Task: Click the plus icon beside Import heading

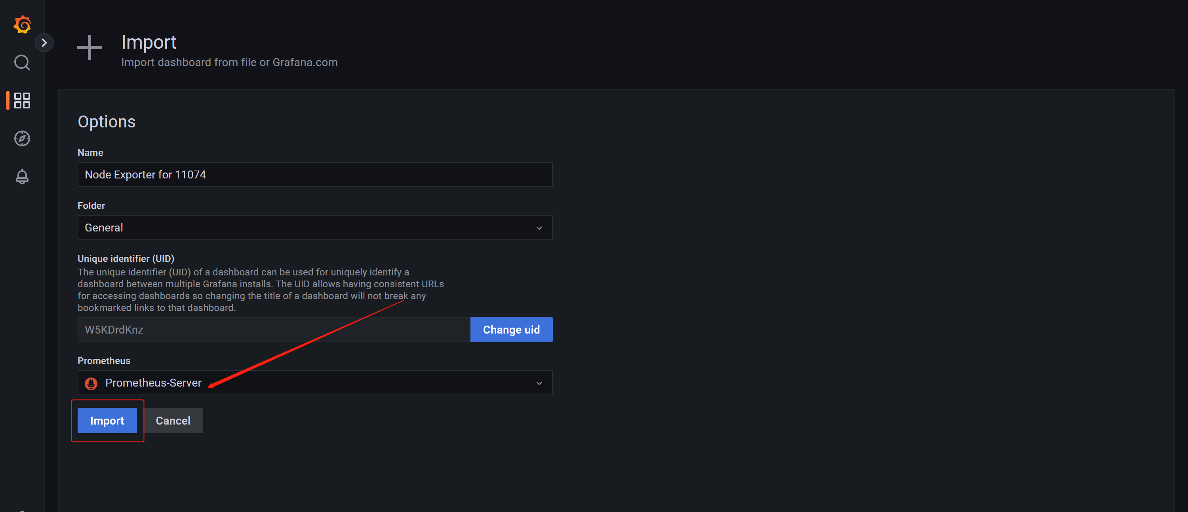Action: pyautogui.click(x=89, y=47)
